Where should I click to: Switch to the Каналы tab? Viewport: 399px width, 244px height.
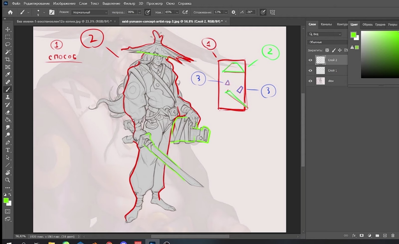pyautogui.click(x=326, y=25)
